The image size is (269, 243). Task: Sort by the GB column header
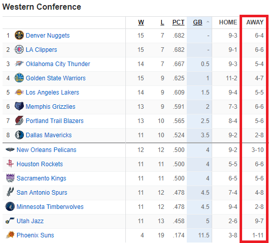197,22
